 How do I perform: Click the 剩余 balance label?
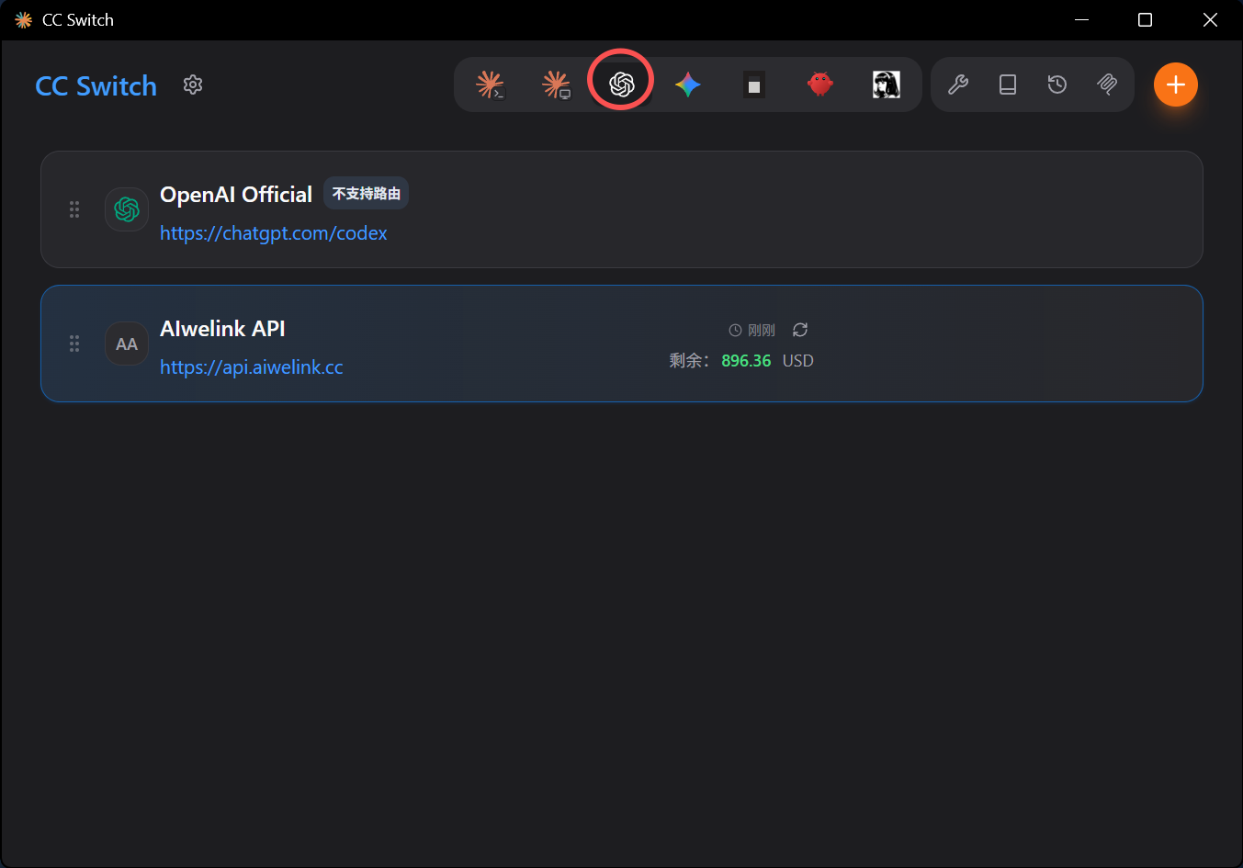click(x=689, y=361)
